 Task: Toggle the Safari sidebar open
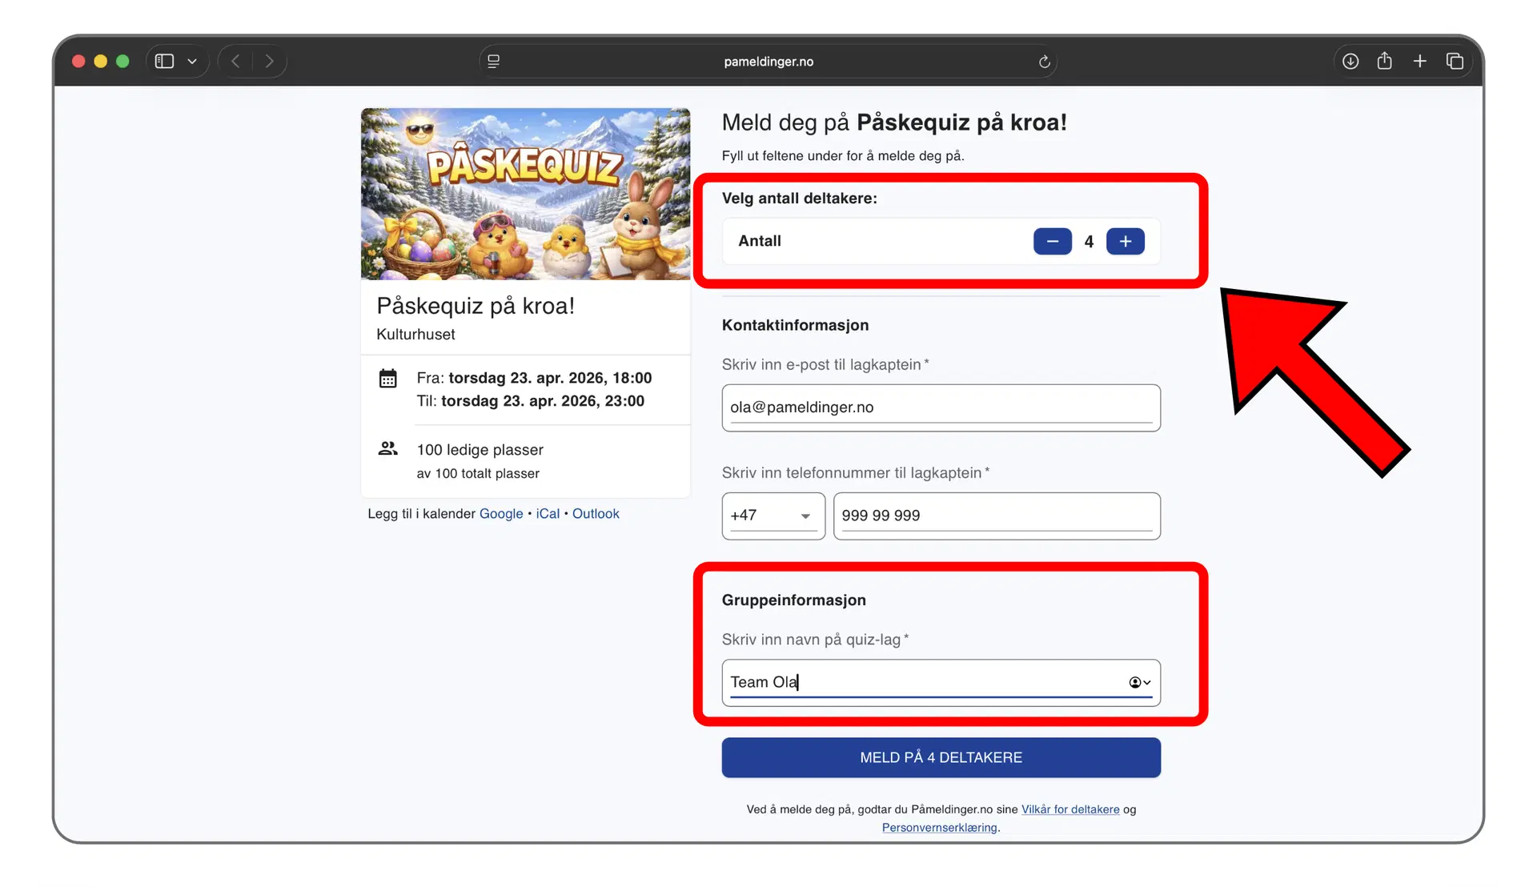click(x=164, y=61)
